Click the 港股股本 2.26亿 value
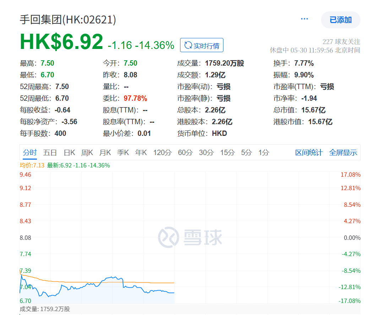Viewport: 374px width, 315px height. 222,122
